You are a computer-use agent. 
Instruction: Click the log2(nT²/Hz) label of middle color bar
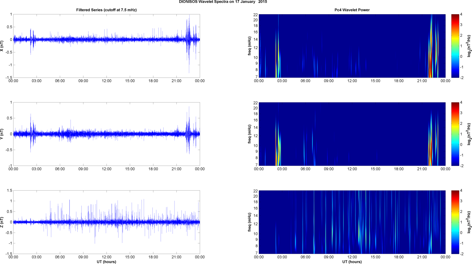(469, 134)
